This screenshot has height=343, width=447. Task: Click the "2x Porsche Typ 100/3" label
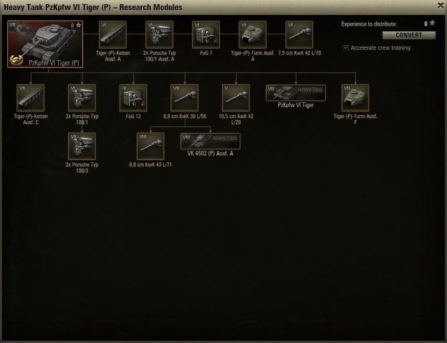(82, 167)
